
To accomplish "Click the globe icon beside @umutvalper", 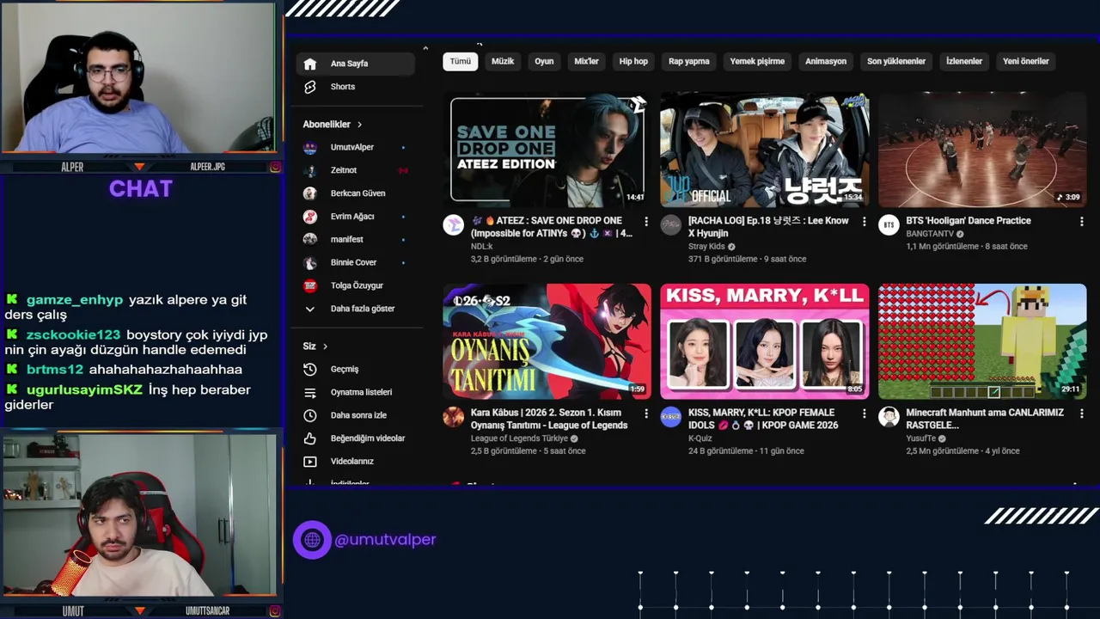I will point(312,540).
